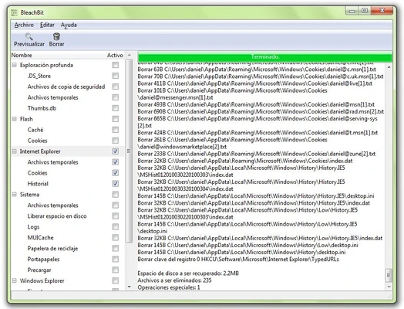Maximize the BleachBit window
Screen dimensions: 404x309
pos(365,11)
